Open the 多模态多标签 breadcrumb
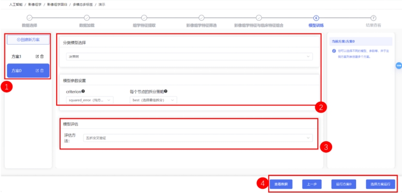 click(x=83, y=5)
